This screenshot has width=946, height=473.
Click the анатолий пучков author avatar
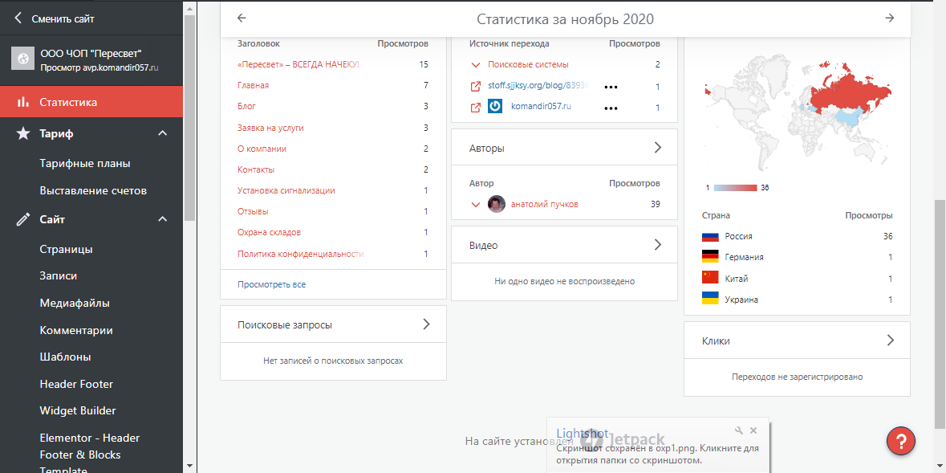point(497,204)
